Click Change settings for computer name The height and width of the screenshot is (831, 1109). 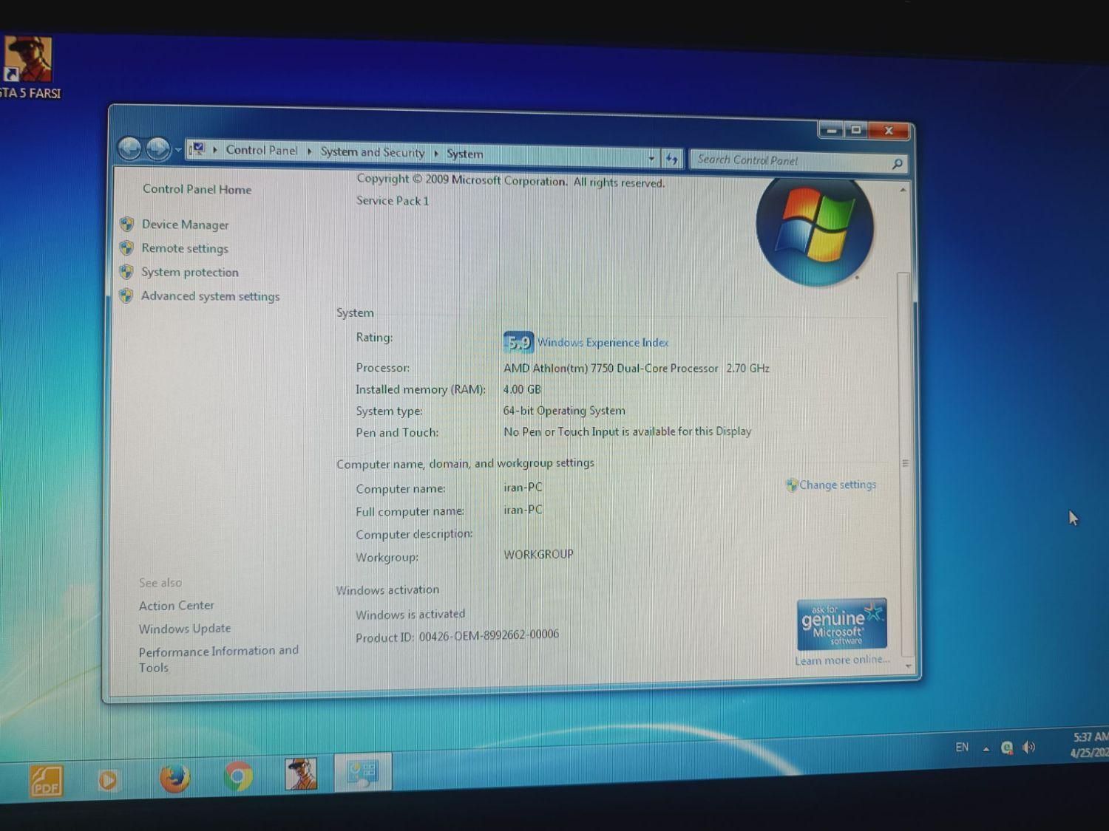837,485
